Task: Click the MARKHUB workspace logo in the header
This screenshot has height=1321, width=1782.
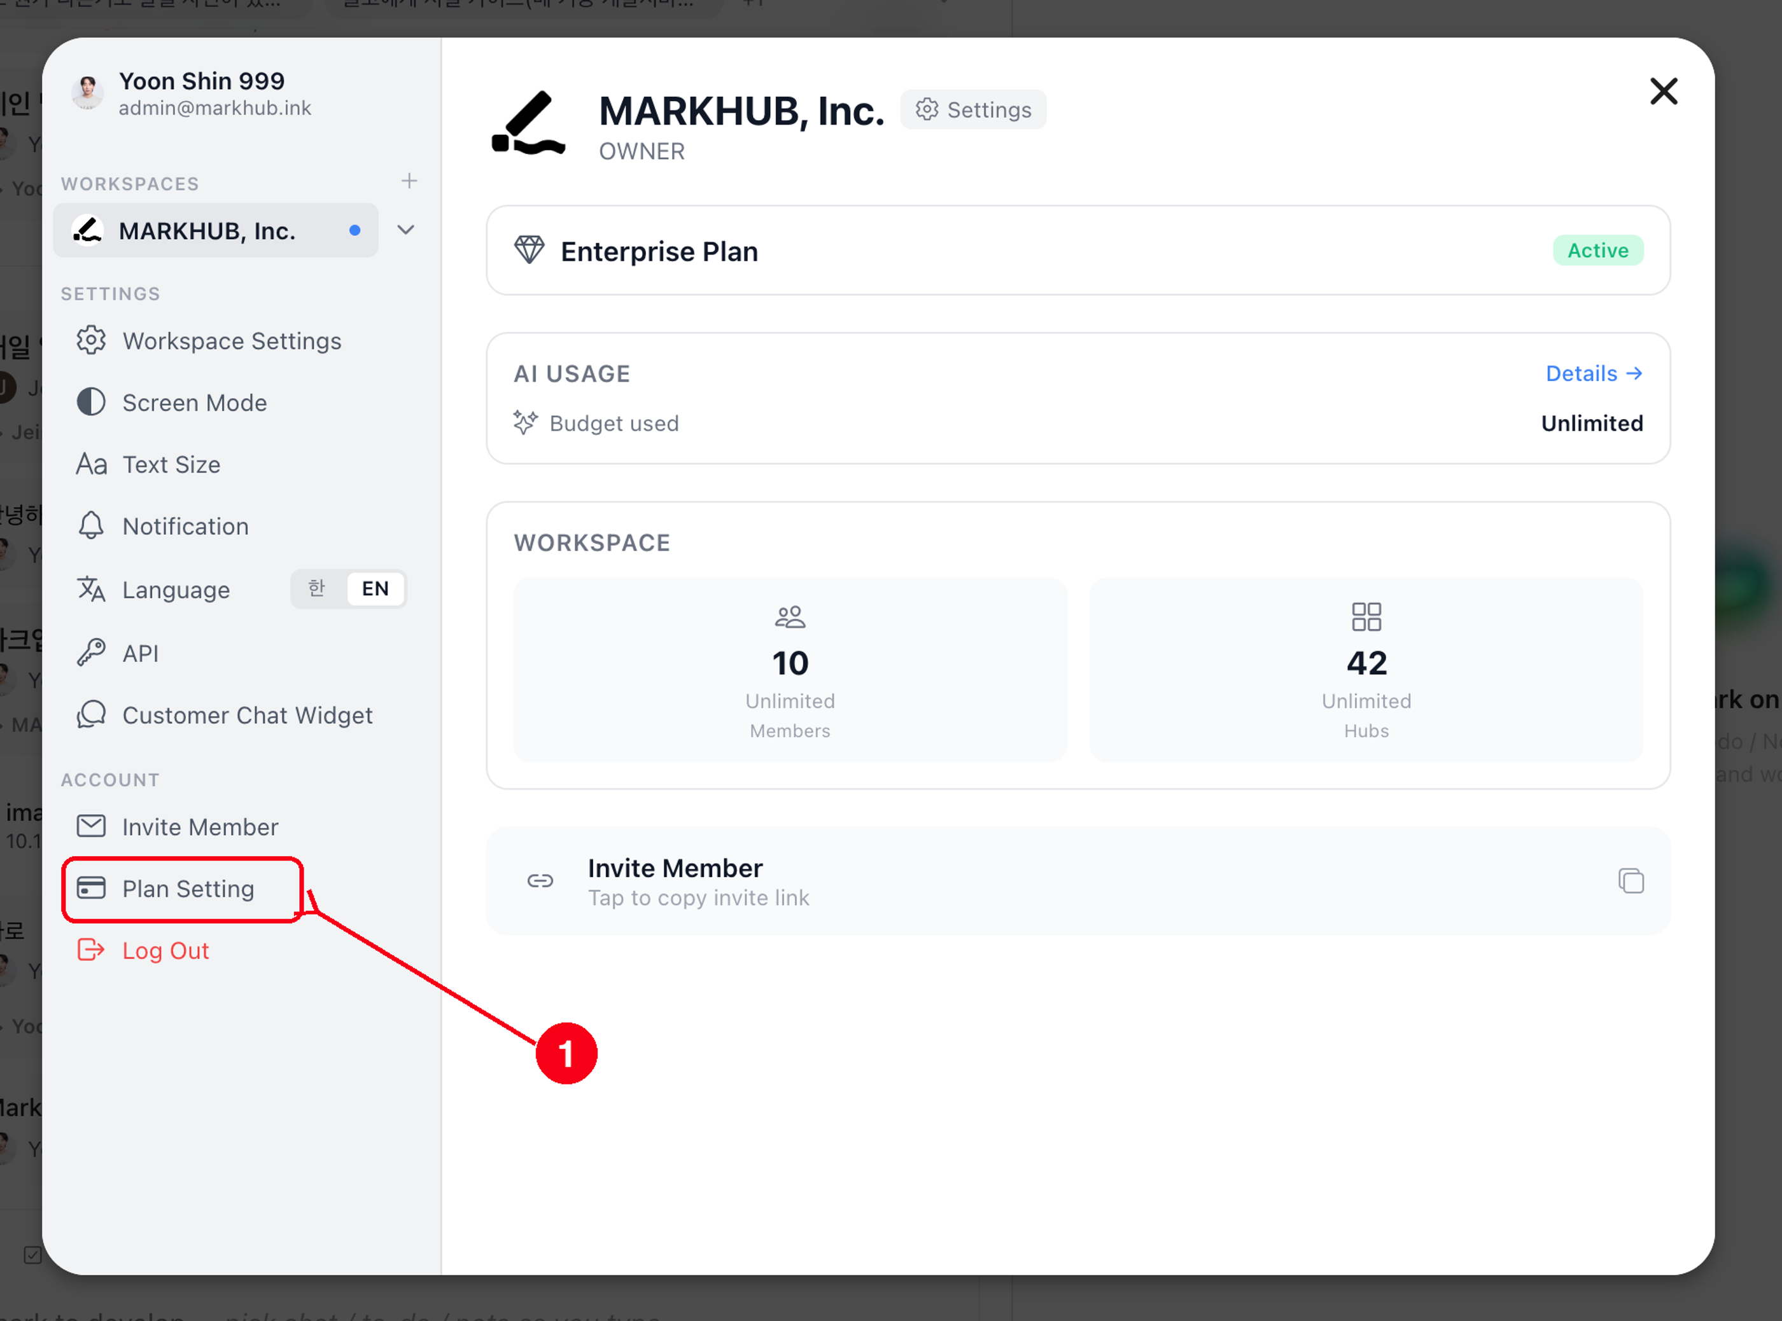Action: pyautogui.click(x=529, y=122)
